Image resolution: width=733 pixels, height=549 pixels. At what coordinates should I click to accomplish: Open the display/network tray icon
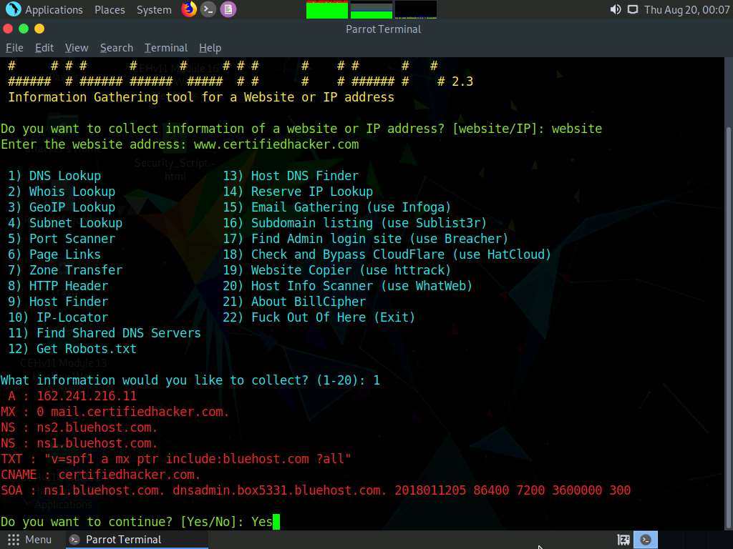point(633,9)
